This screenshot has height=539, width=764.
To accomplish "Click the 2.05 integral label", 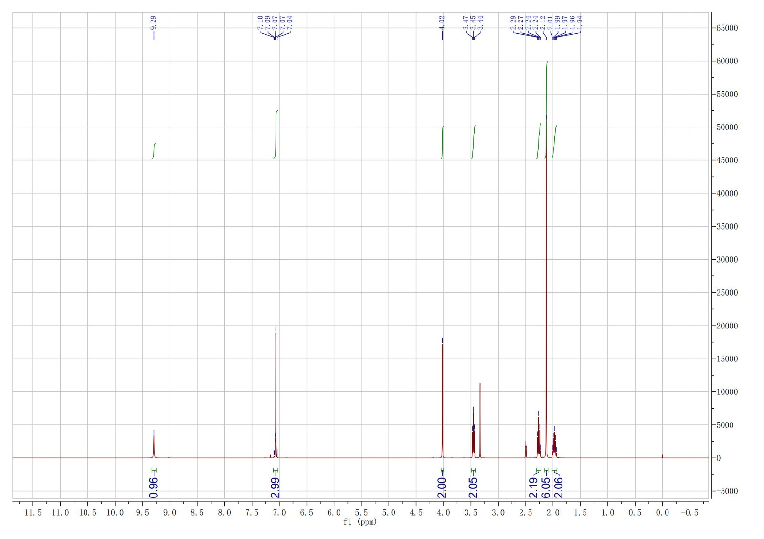I will (x=473, y=487).
